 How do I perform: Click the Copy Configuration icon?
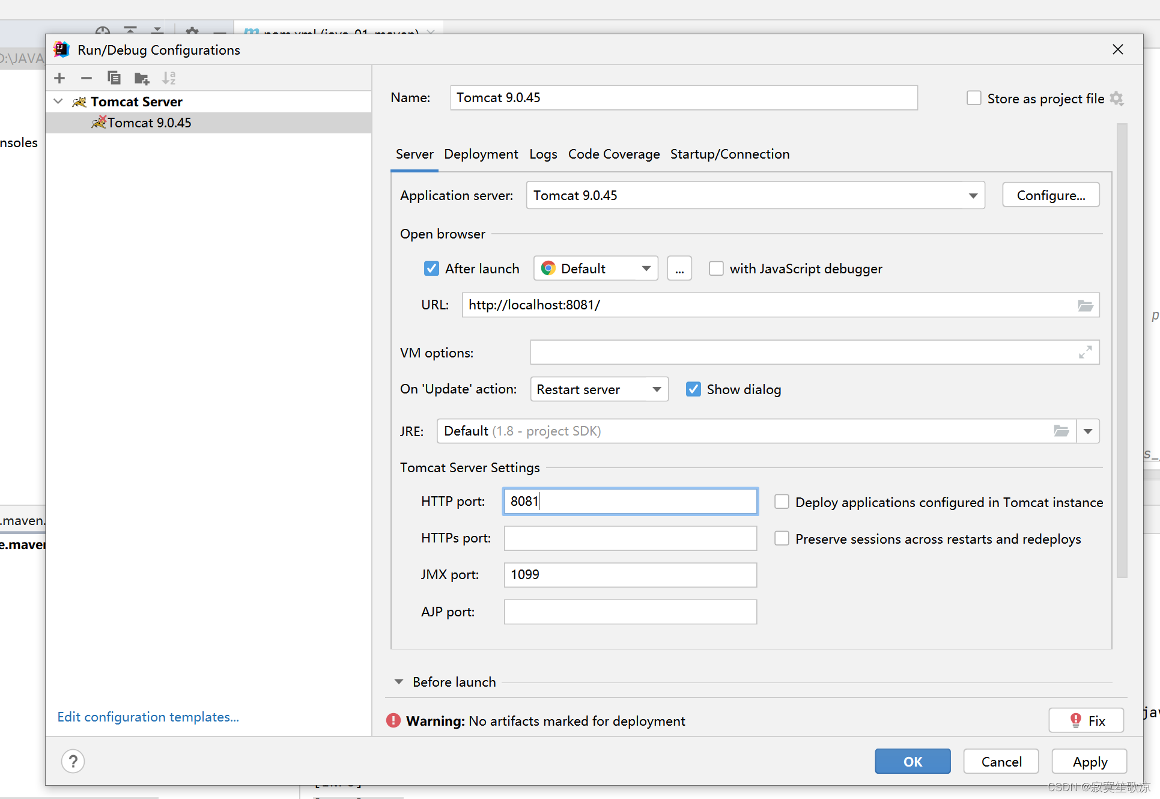[114, 78]
